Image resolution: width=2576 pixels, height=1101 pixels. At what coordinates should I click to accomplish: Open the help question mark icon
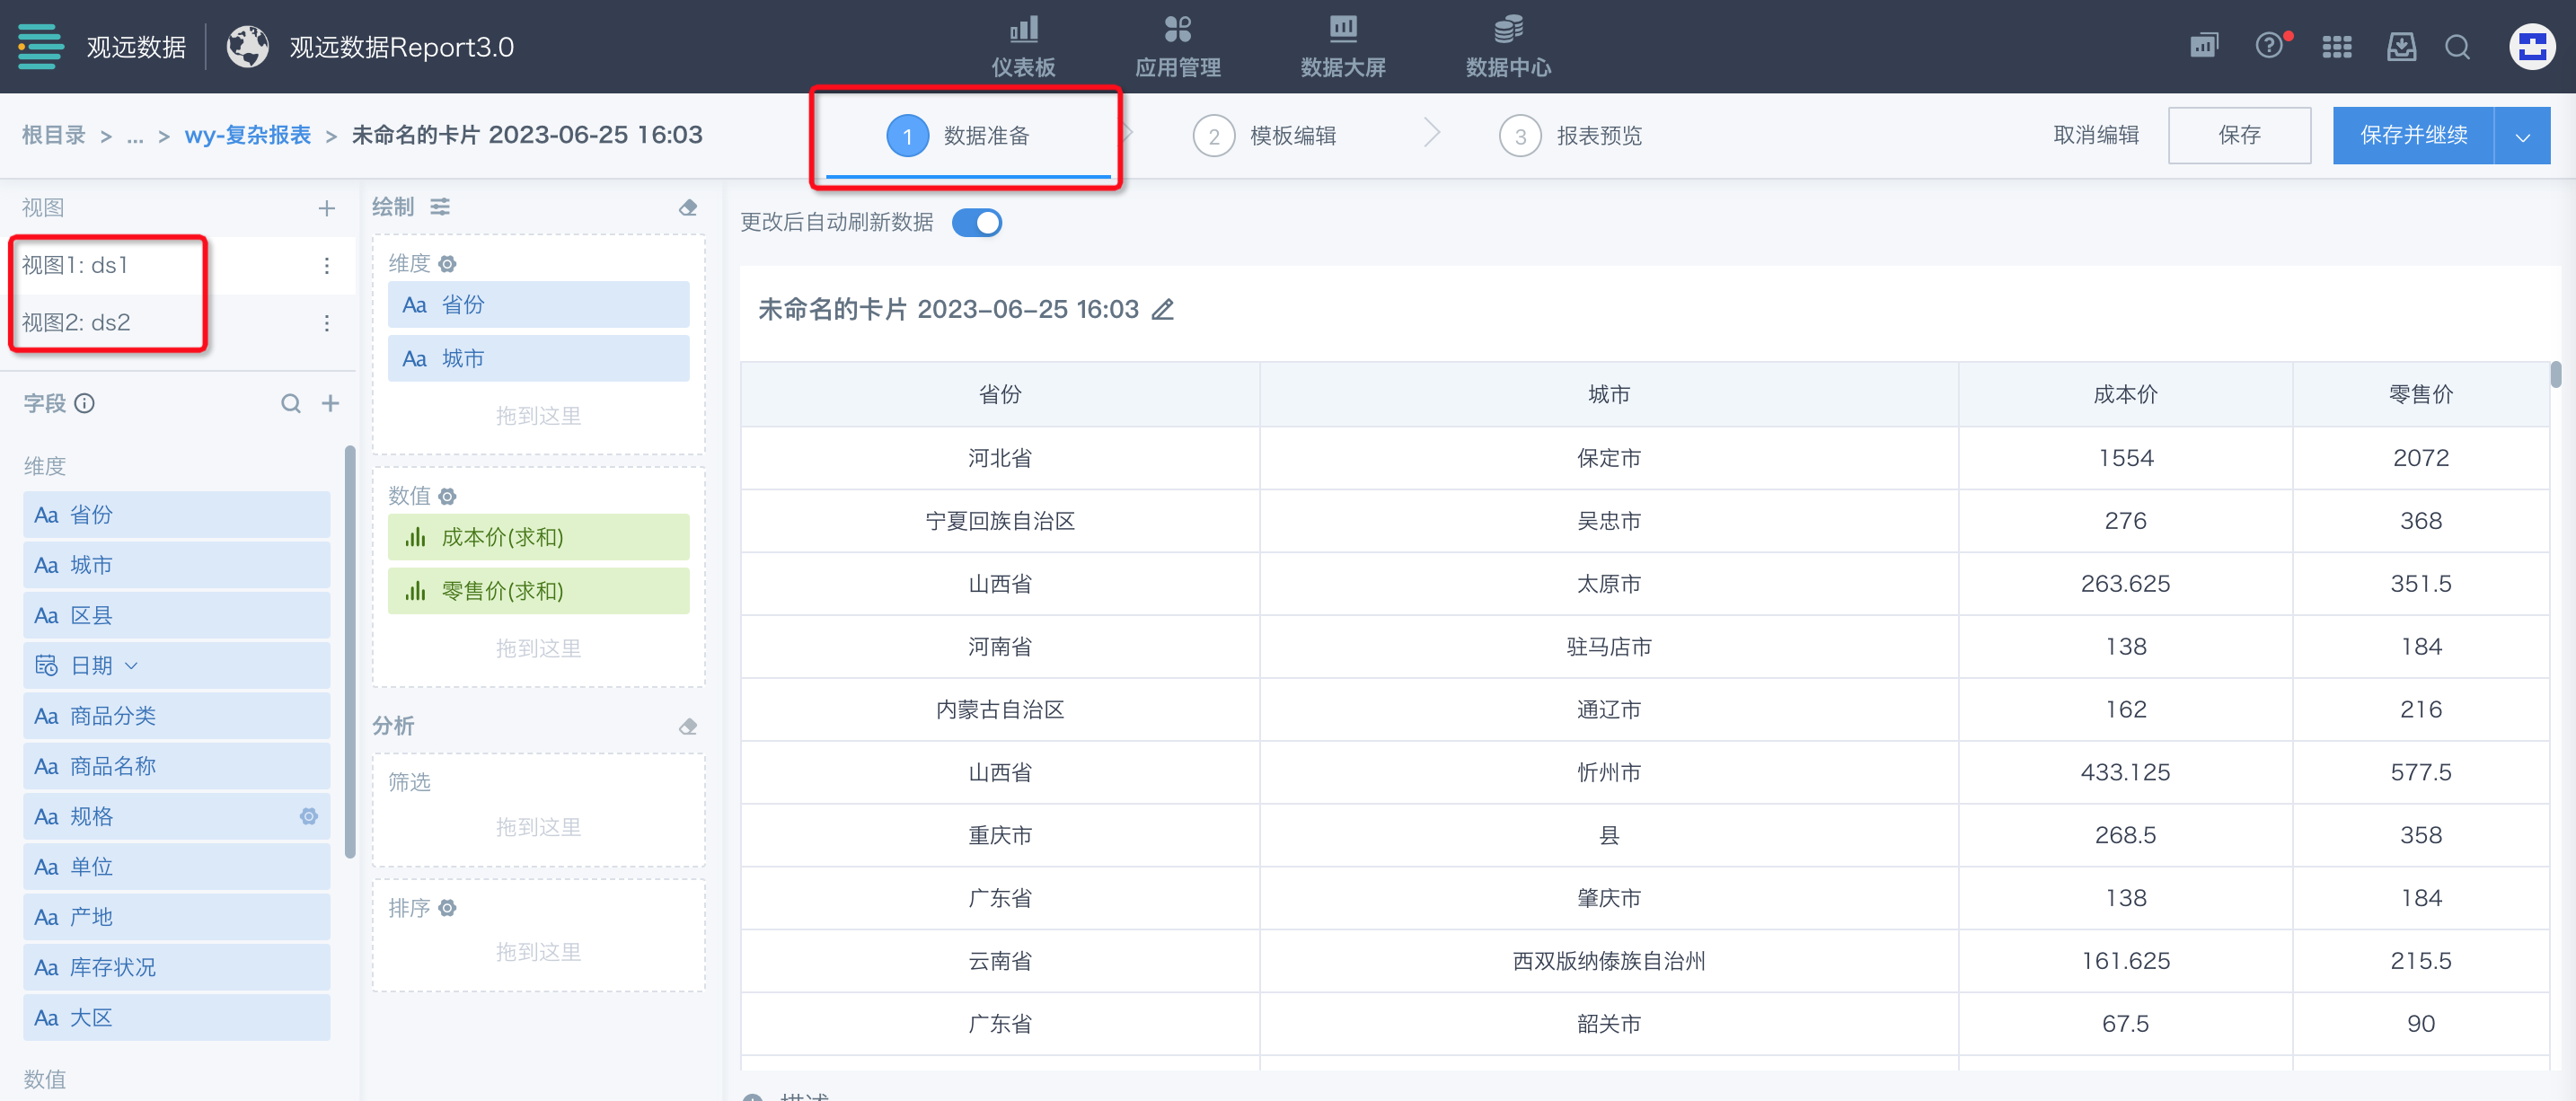coord(2269,46)
